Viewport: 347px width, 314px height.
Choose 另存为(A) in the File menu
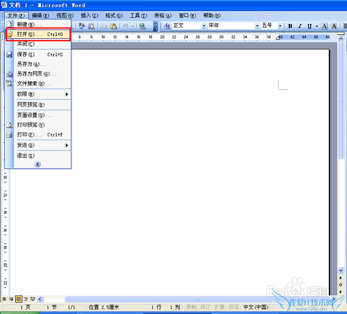(38, 64)
